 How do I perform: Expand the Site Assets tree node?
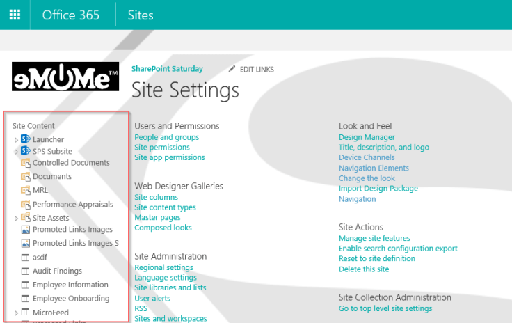(x=16, y=219)
